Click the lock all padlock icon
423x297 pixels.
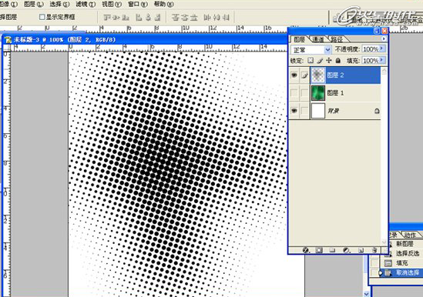[338, 60]
